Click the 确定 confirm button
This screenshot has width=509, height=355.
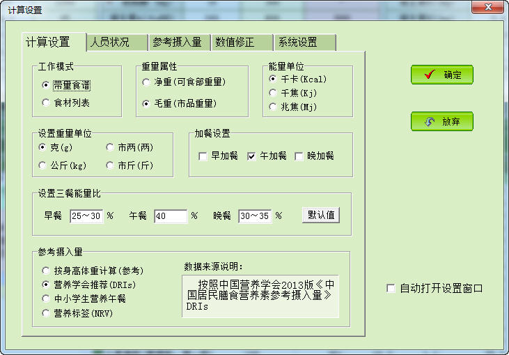click(442, 75)
